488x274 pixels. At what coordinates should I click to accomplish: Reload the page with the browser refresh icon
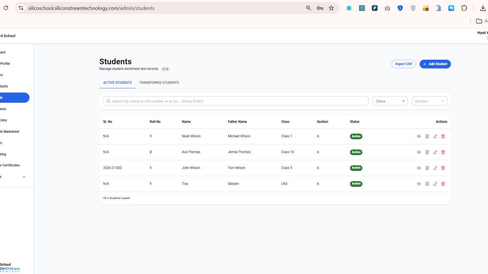tap(6, 8)
